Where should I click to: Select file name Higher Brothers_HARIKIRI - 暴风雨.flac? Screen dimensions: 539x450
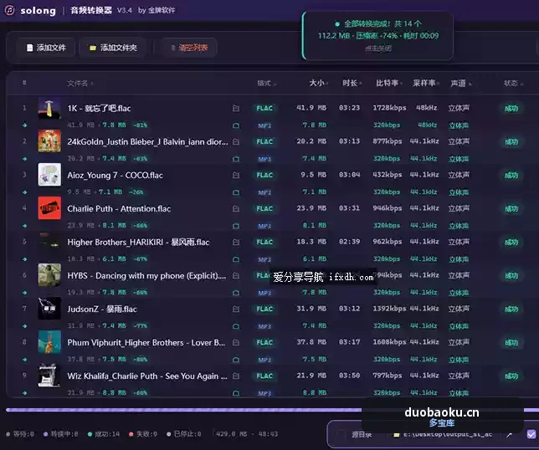138,243
